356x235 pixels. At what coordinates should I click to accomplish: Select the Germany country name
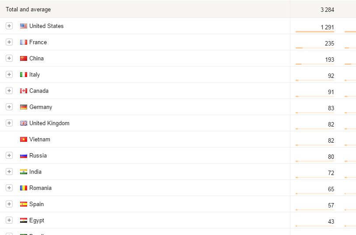[x=41, y=107]
